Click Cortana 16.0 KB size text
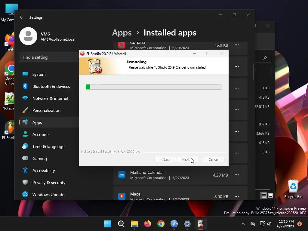This screenshot has width=308, height=231. (221, 45)
